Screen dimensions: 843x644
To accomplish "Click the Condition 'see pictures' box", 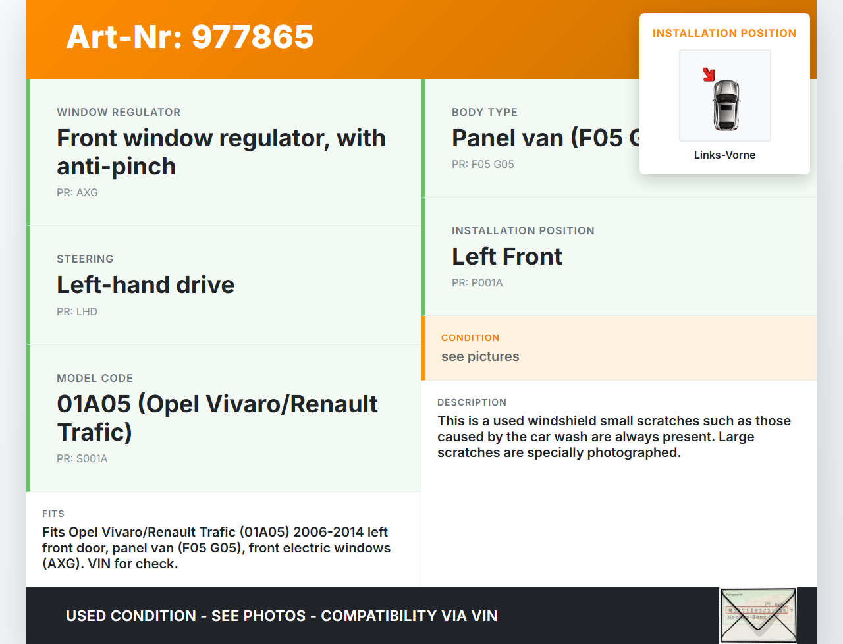I will pos(619,348).
